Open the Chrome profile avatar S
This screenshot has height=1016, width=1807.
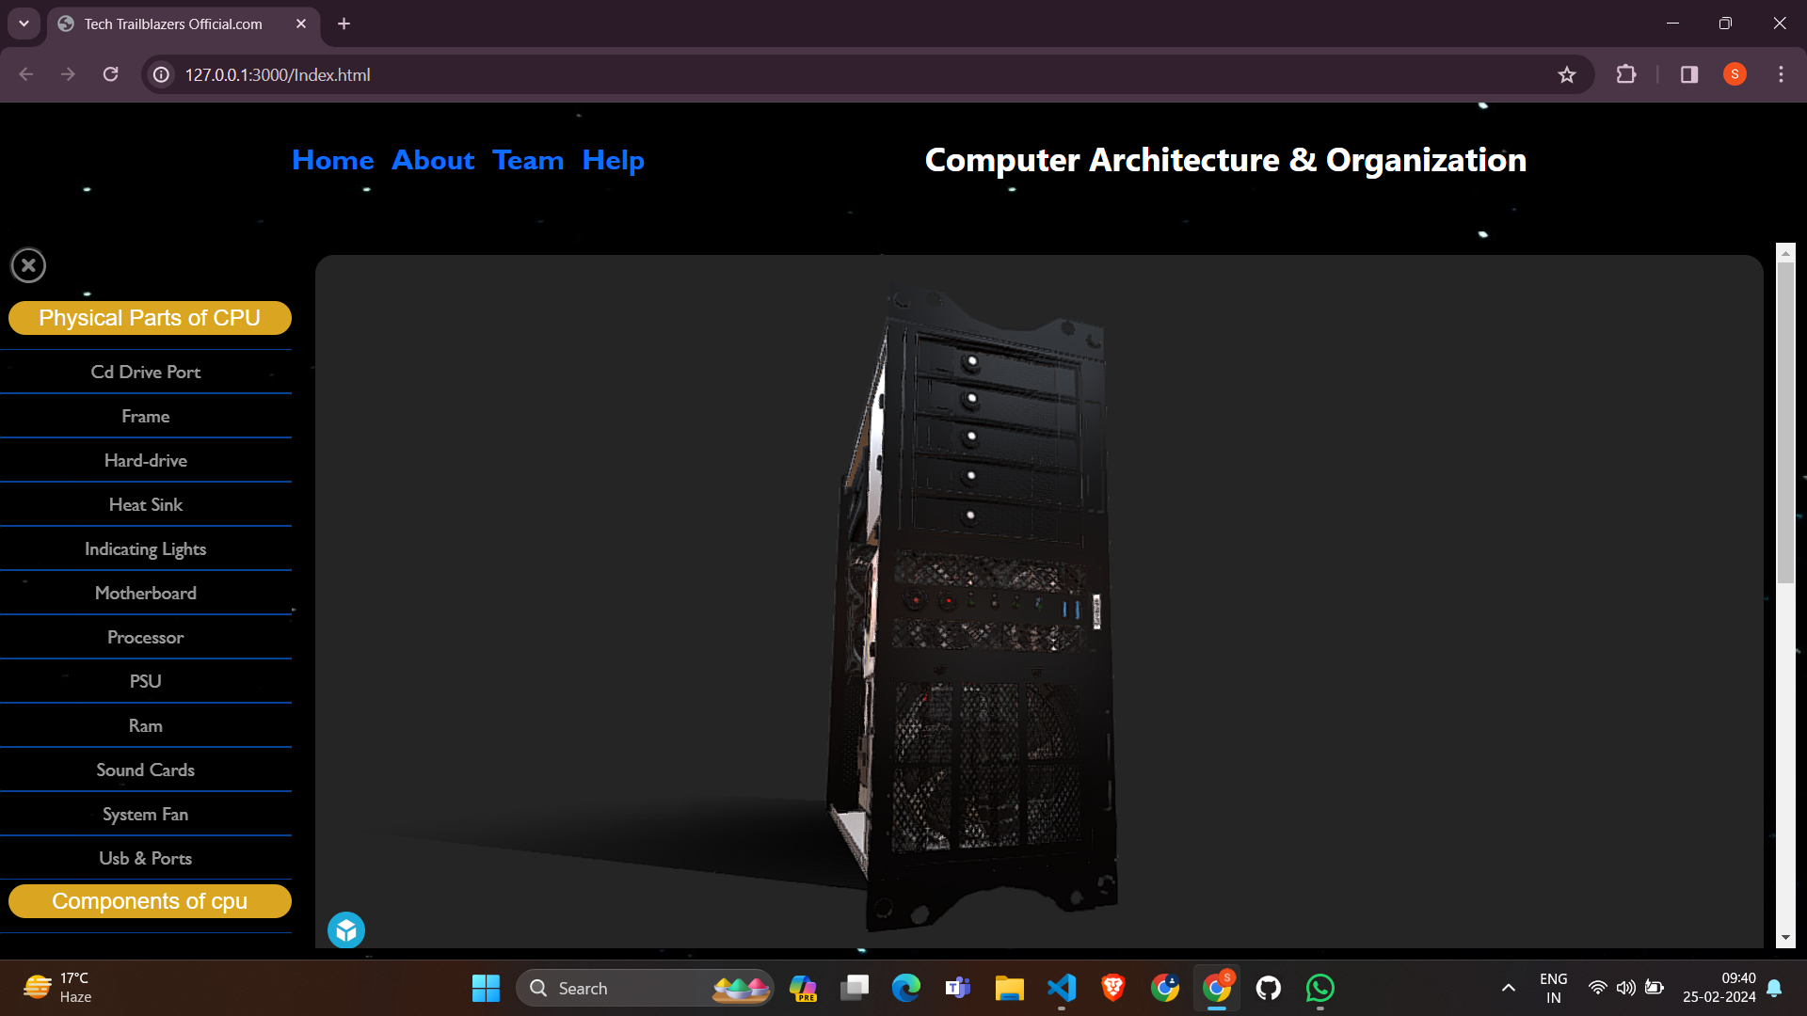click(x=1735, y=74)
